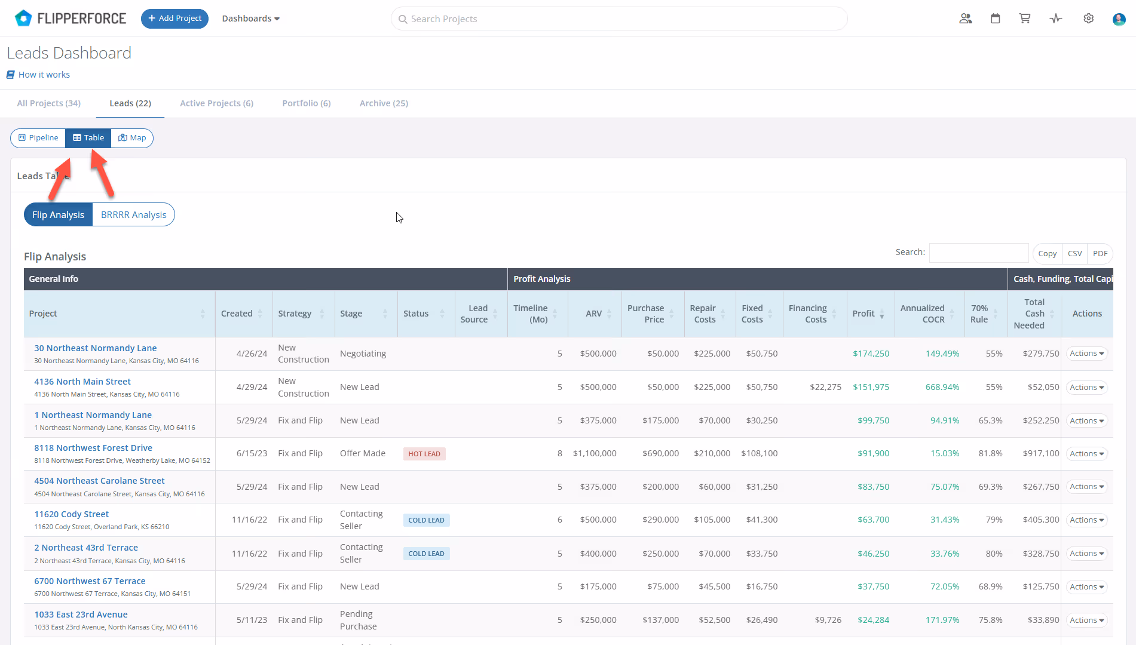Image resolution: width=1136 pixels, height=645 pixels.
Task: Sort by Status column arrows
Action: tap(442, 314)
